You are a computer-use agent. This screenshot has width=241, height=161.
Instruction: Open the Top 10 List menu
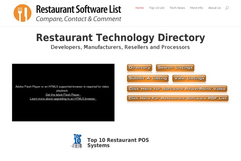157,8
